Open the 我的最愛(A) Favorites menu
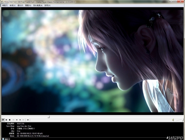Viewport: 185px width, 140px height. [38, 5]
